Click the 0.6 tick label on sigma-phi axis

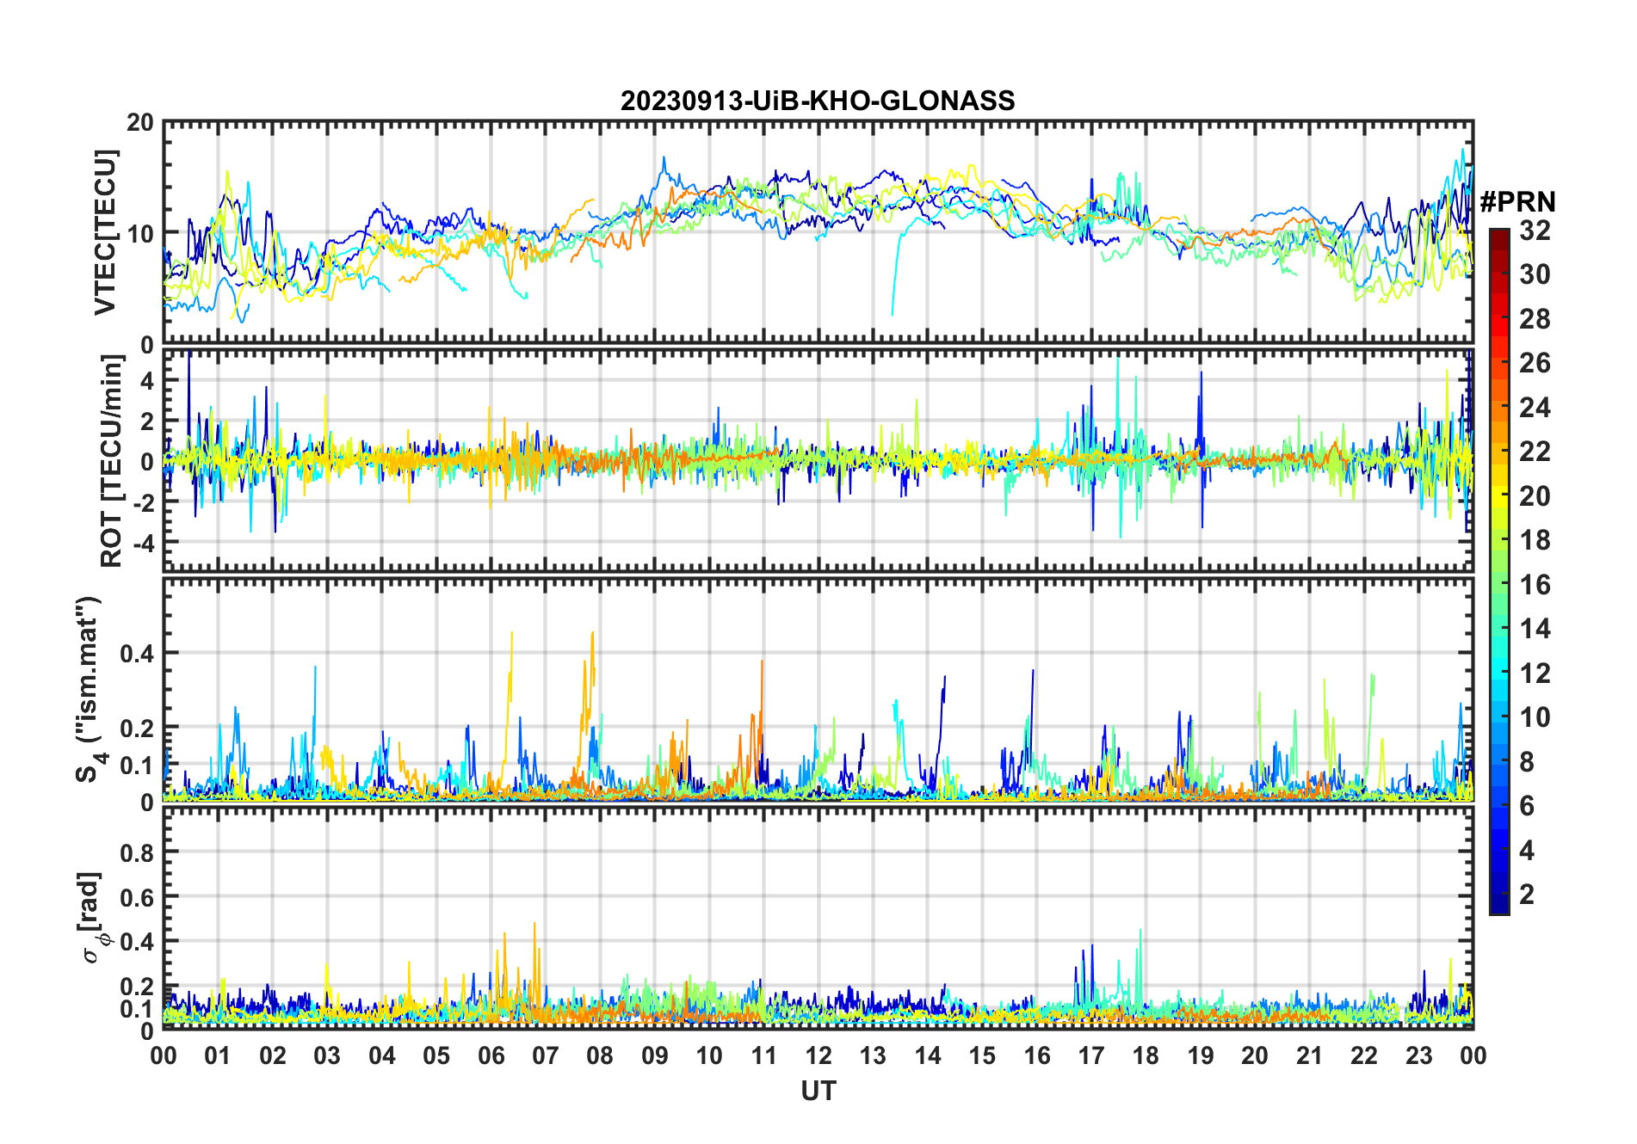pyautogui.click(x=138, y=897)
